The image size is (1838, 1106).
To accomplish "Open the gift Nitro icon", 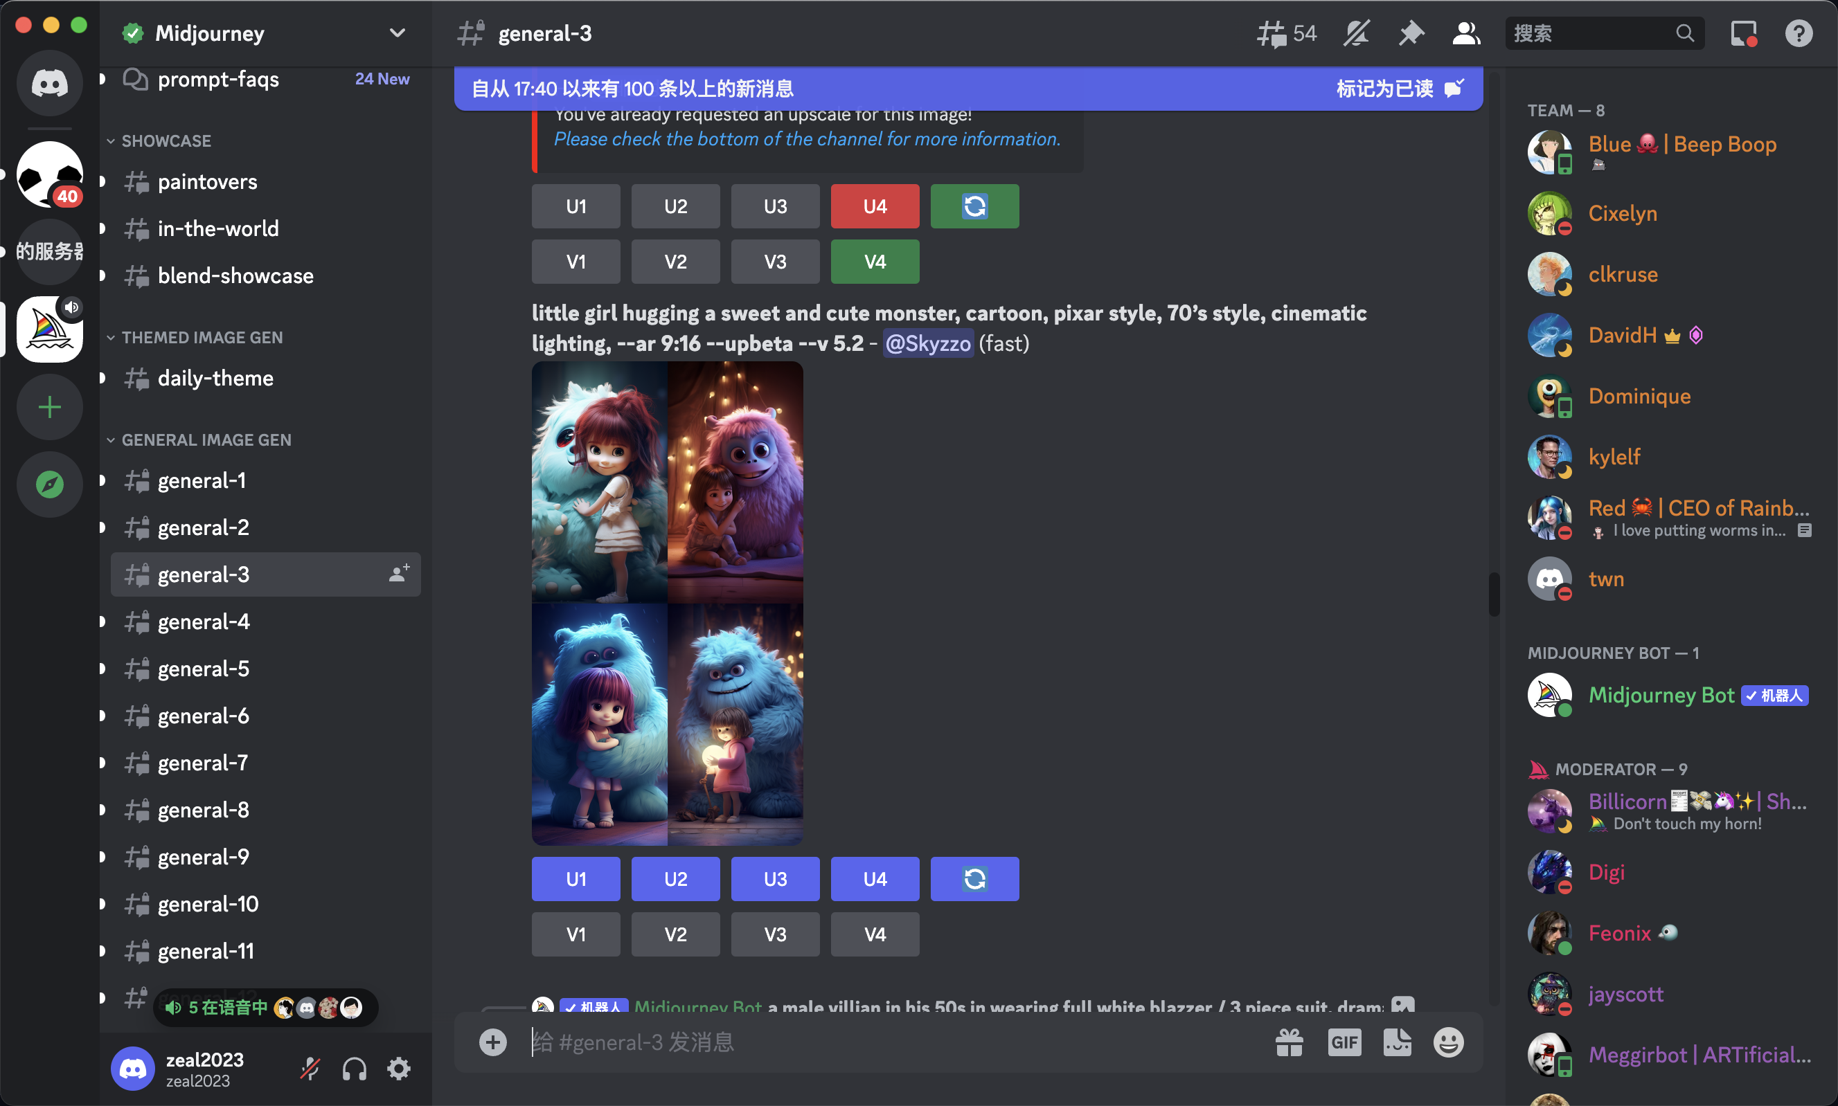I will [x=1290, y=1042].
